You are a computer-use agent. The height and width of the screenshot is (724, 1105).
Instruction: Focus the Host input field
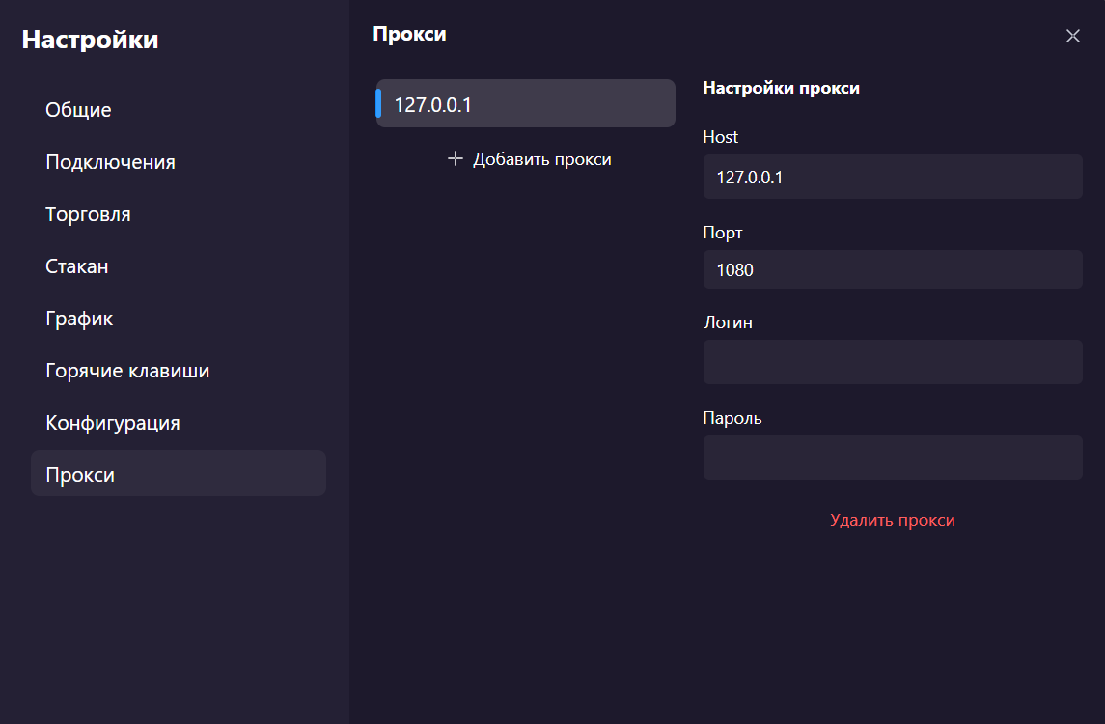(893, 177)
